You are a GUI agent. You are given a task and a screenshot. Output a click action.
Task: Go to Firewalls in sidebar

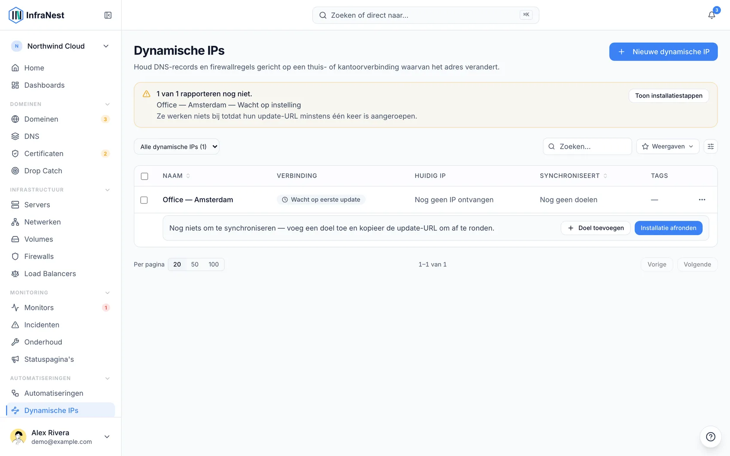click(x=61, y=256)
